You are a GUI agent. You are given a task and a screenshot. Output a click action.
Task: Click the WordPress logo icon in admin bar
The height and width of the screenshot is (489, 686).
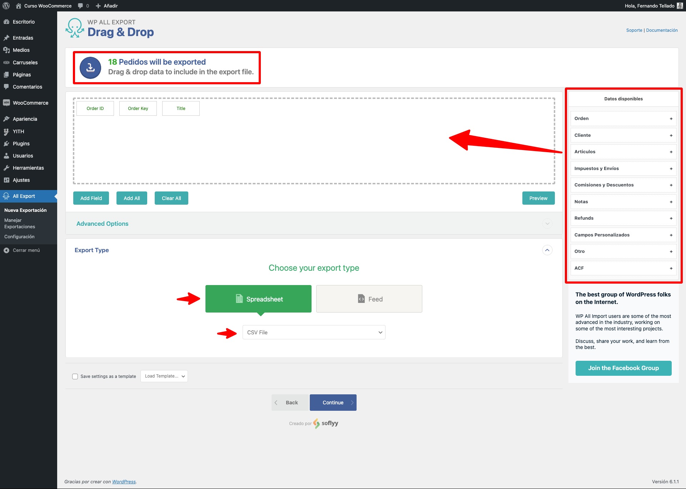[x=6, y=6]
